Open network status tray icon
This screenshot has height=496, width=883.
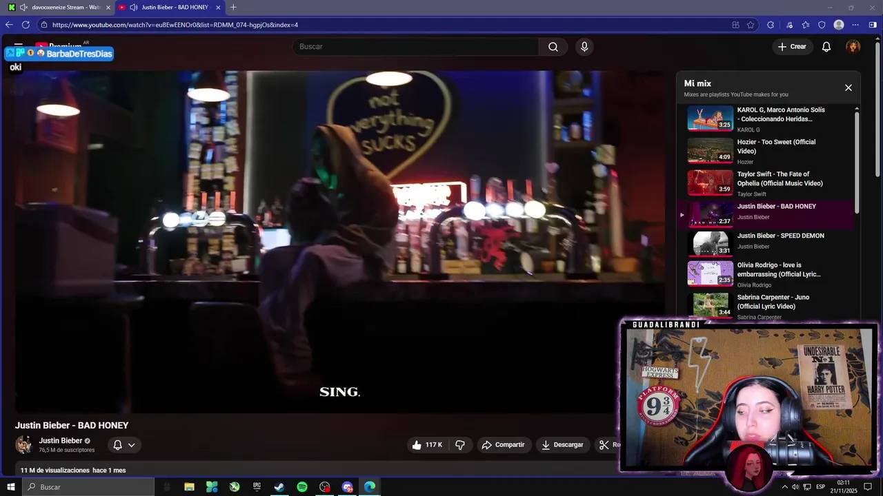pos(806,487)
